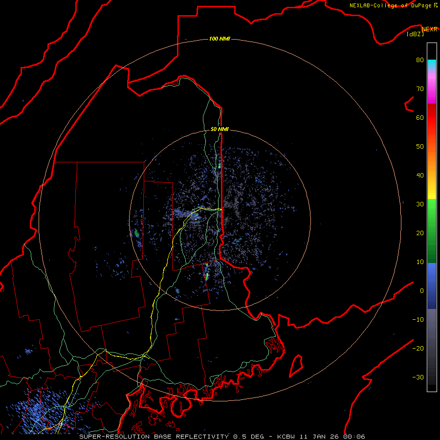Image resolution: width=440 pixels, height=440 pixels.
Task: Click the 20 value on the dBZ scale
Action: (x=420, y=233)
